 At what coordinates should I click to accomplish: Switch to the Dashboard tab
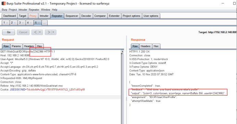pos(10,16)
